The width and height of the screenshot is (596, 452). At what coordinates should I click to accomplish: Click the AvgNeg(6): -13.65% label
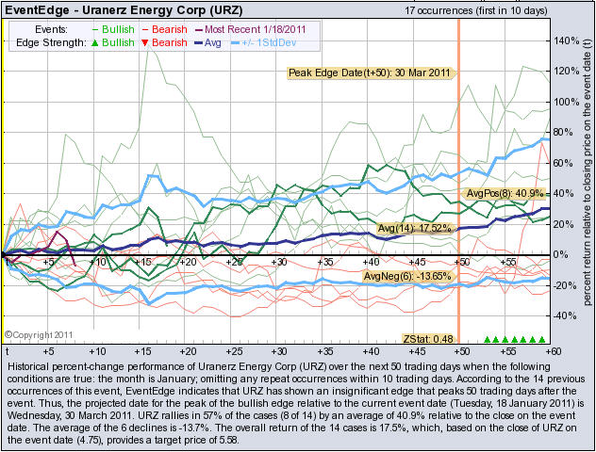coord(407,276)
